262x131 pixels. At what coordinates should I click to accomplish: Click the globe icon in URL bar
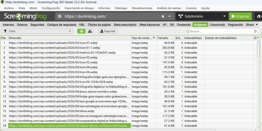click(60, 16)
